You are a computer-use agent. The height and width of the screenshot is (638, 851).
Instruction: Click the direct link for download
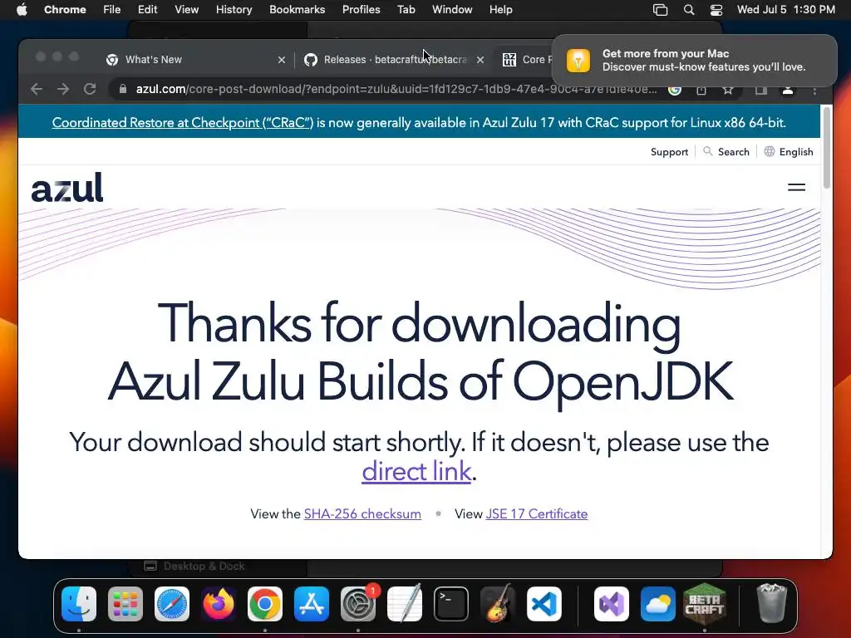416,471
